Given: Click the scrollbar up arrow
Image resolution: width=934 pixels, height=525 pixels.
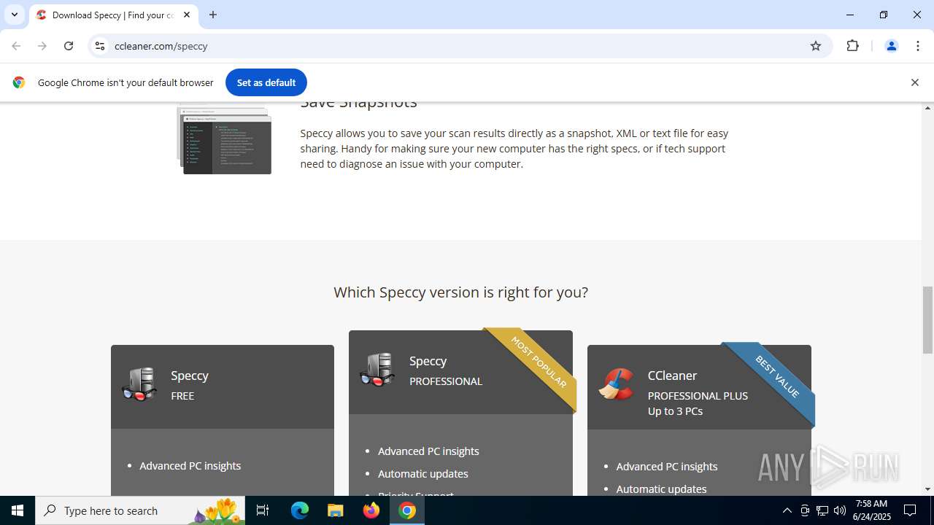Looking at the screenshot, I should pos(927,108).
